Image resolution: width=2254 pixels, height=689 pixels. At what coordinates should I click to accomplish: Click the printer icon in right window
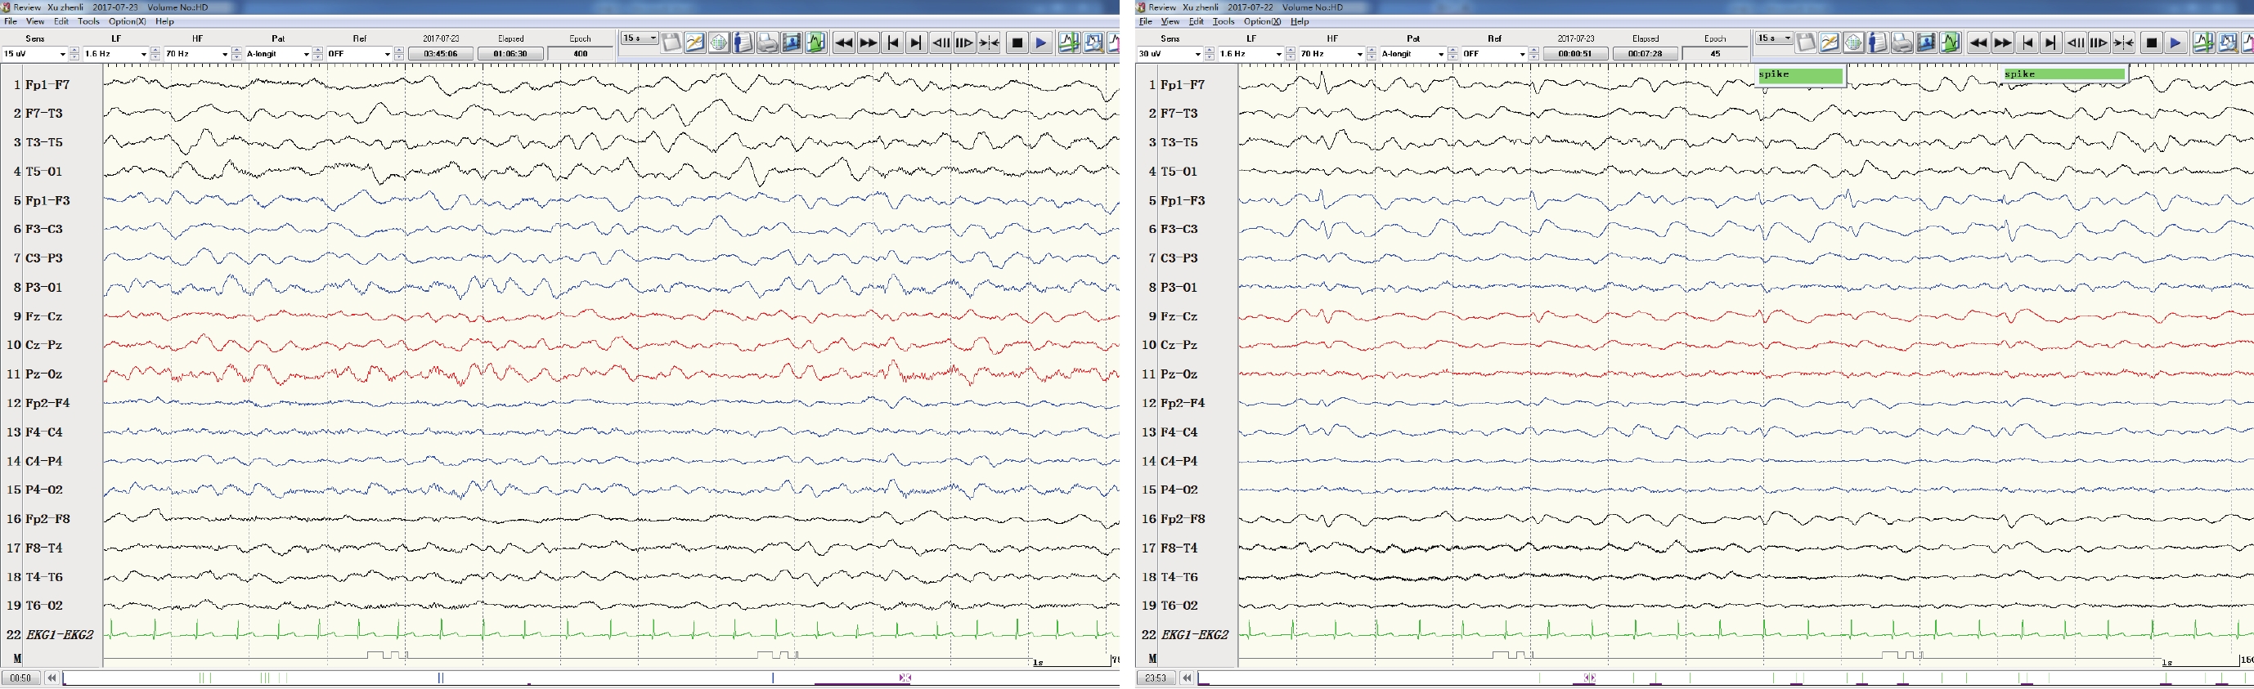click(1902, 42)
